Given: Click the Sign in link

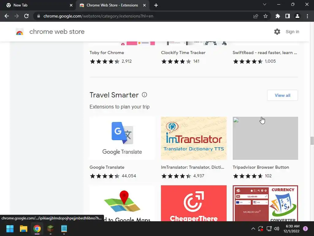Looking at the screenshot, I should [292, 32].
